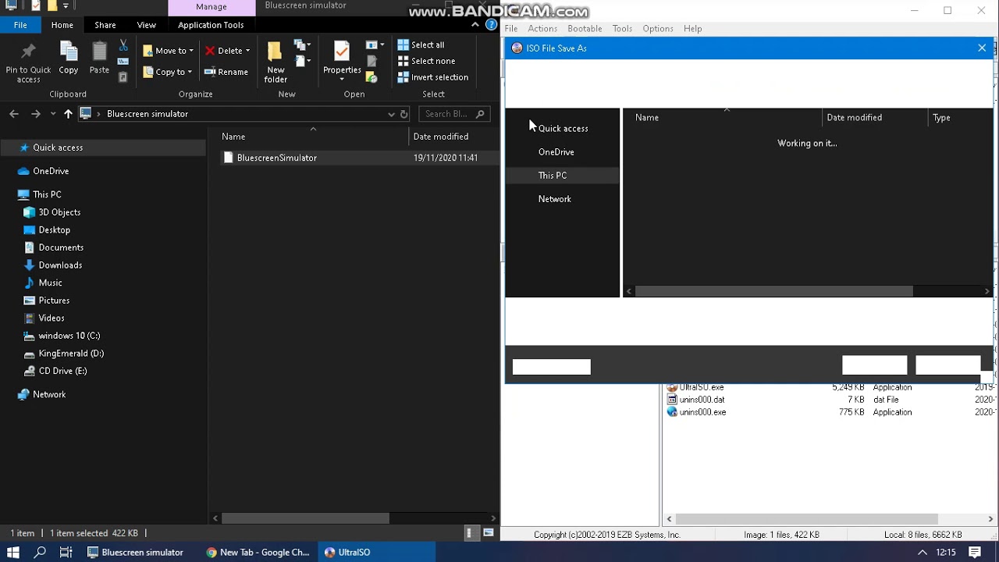Screen dimensions: 999x562
Task: Open the File tab in explorer
Action: [x=20, y=25]
